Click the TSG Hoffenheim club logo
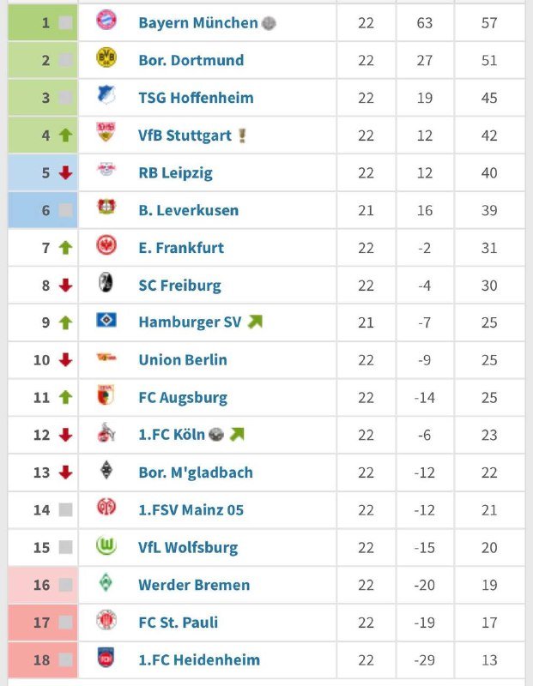533x686 pixels. [106, 97]
